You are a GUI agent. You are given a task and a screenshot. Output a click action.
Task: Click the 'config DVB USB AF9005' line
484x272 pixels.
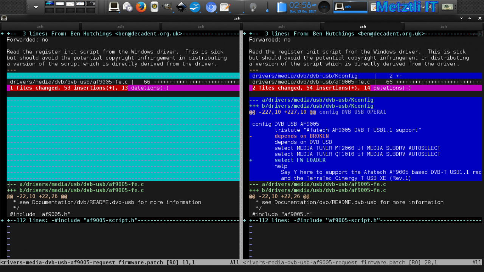pos(285,124)
